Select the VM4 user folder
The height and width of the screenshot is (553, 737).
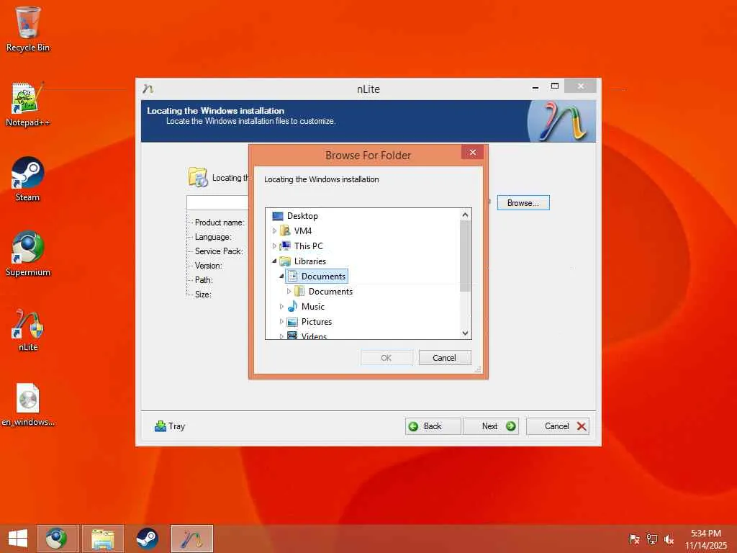click(x=303, y=231)
